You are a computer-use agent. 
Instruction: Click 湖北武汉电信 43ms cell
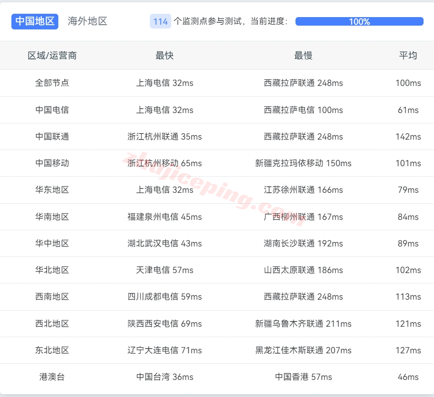[x=165, y=244]
